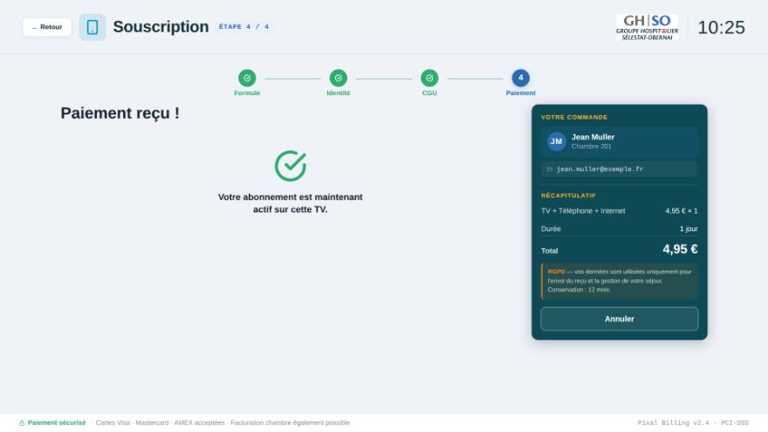This screenshot has height=432, width=768.
Task: Select the Identité step check icon
Action: coord(338,78)
